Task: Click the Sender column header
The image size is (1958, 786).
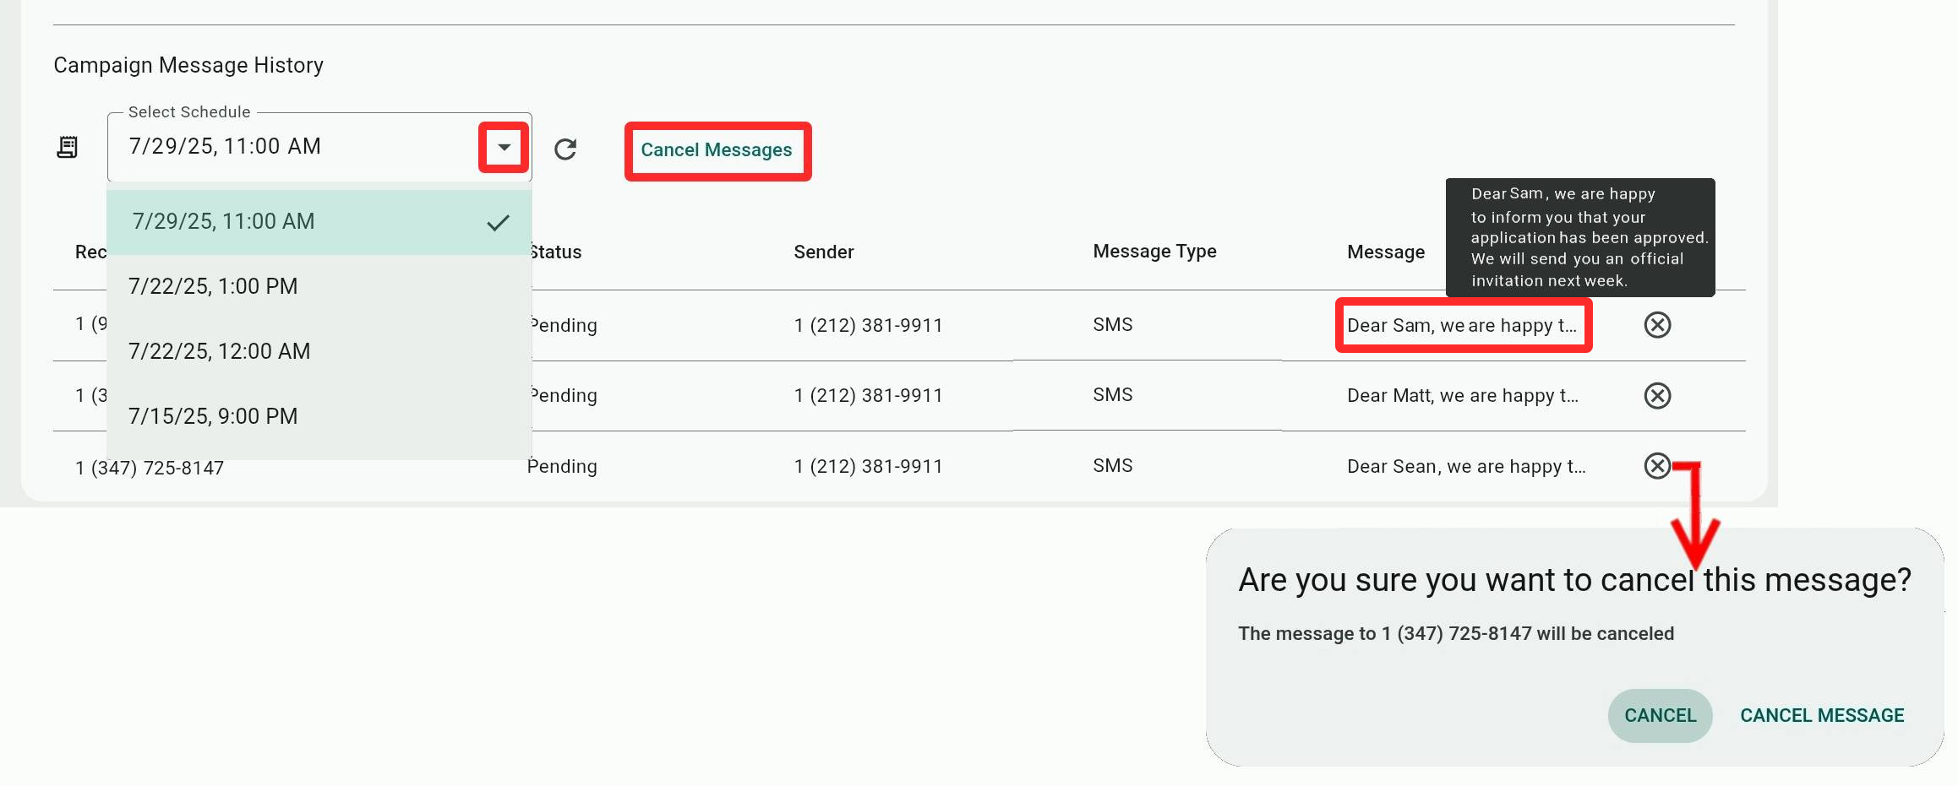Action: pyautogui.click(x=824, y=252)
